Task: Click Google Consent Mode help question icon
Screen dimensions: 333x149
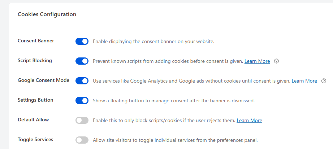Action: [x=324, y=81]
